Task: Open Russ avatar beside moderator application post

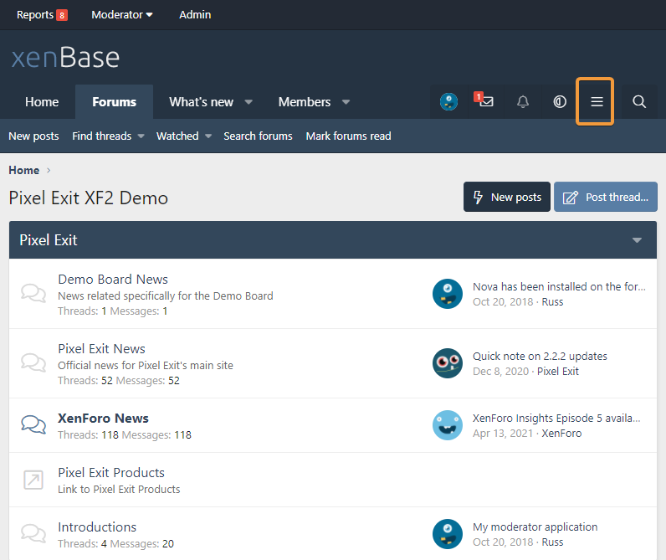Action: click(x=448, y=534)
